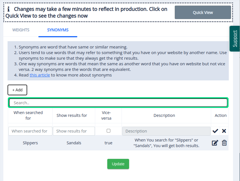The height and width of the screenshot is (181, 240).
Task: Click the 'Show results for' input field
Action: (74, 131)
